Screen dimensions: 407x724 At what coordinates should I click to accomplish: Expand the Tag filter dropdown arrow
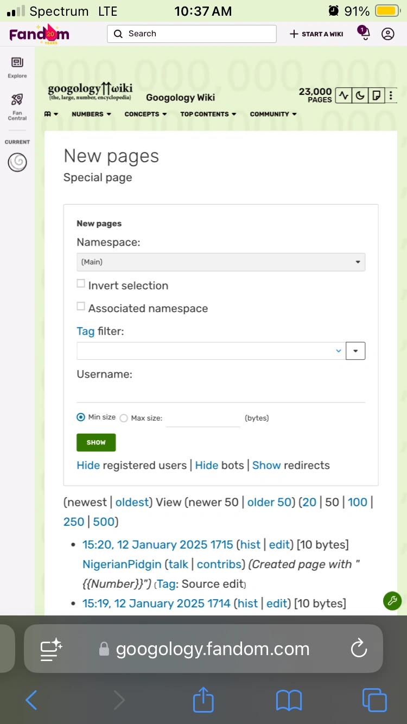pyautogui.click(x=355, y=351)
